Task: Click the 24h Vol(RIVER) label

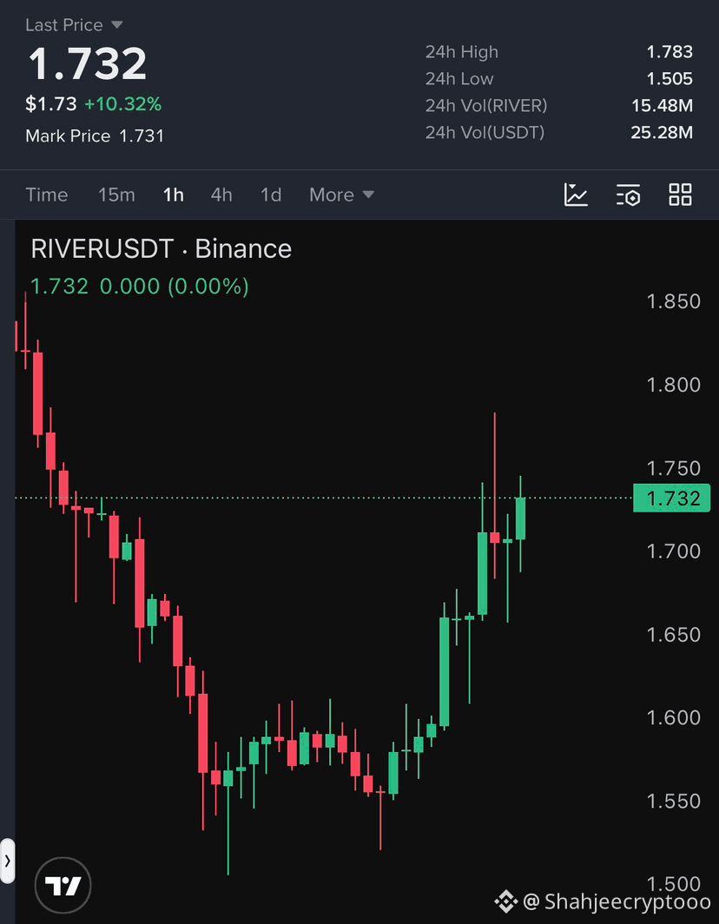Action: coord(486,105)
